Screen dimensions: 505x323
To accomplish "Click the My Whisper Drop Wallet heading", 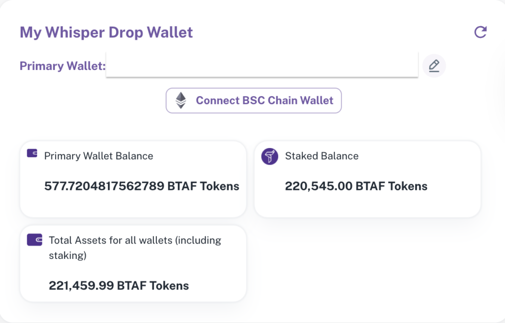I will coord(106,32).
